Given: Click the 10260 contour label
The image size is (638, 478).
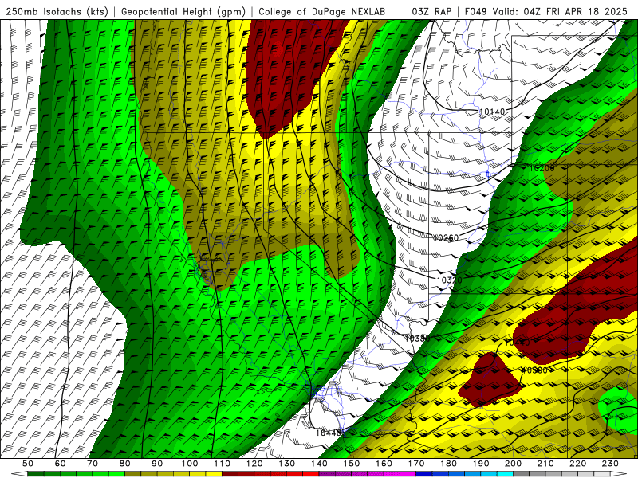Looking at the screenshot, I should pos(446,237).
